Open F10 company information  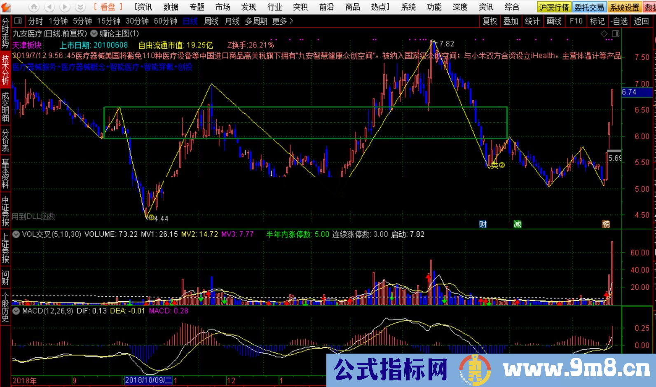click(x=576, y=21)
